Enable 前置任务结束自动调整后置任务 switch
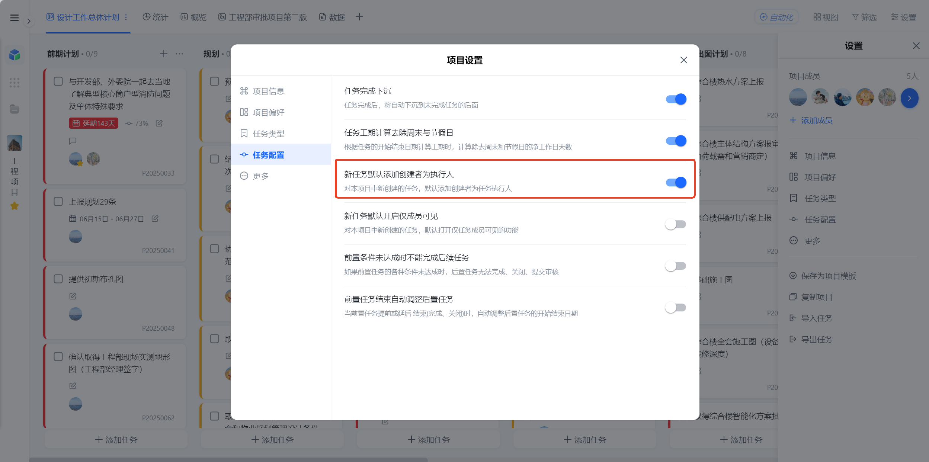The image size is (929, 462). coord(676,307)
